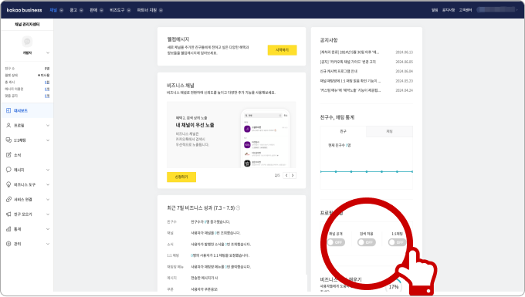Open the 파트너 지원 top menu dropdown arrow
525x297 pixels.
tap(161, 10)
